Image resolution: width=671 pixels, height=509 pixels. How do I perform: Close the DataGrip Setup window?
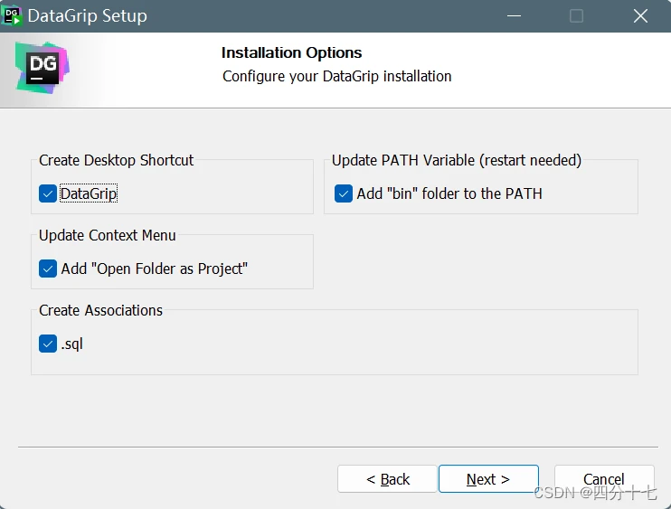coord(640,16)
